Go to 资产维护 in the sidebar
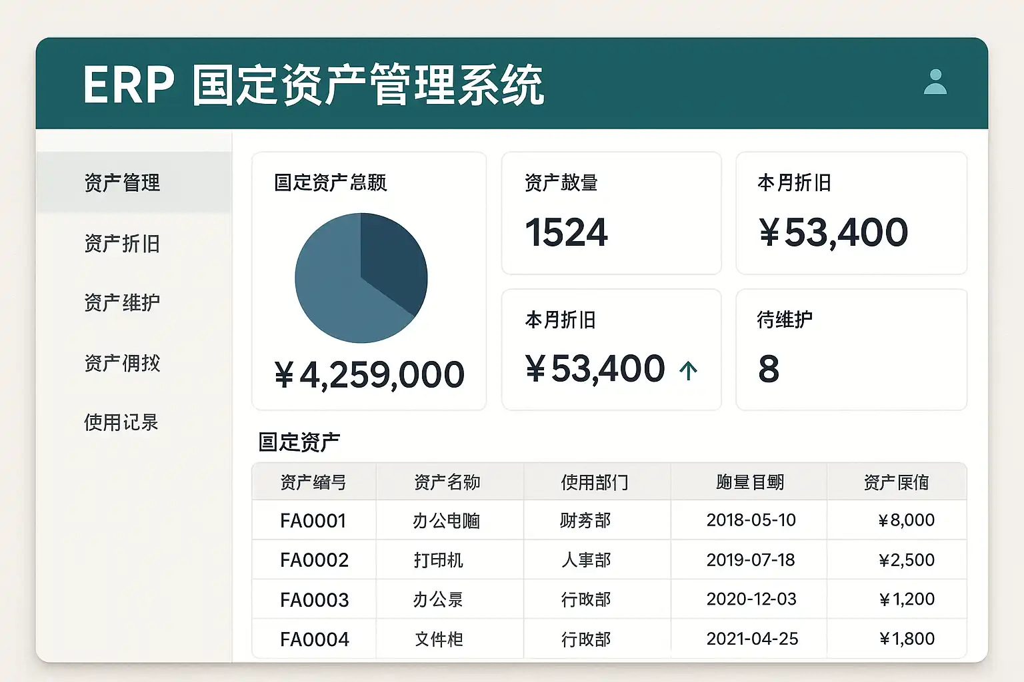This screenshot has width=1024, height=682. pyautogui.click(x=122, y=303)
